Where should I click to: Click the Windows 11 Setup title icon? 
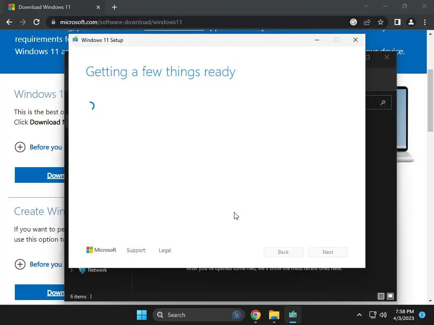click(x=75, y=40)
